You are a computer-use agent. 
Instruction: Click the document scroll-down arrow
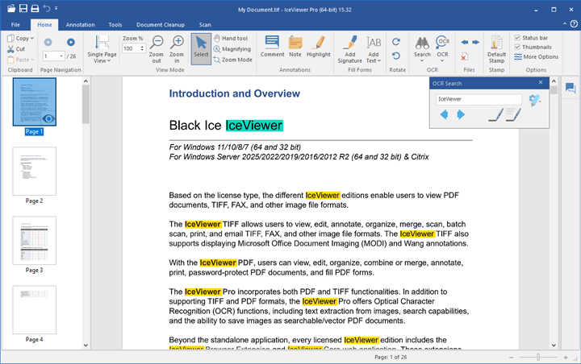[x=554, y=345]
